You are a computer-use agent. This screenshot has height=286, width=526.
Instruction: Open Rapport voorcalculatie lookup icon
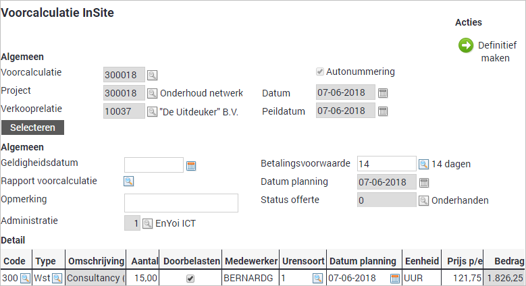coord(128,181)
